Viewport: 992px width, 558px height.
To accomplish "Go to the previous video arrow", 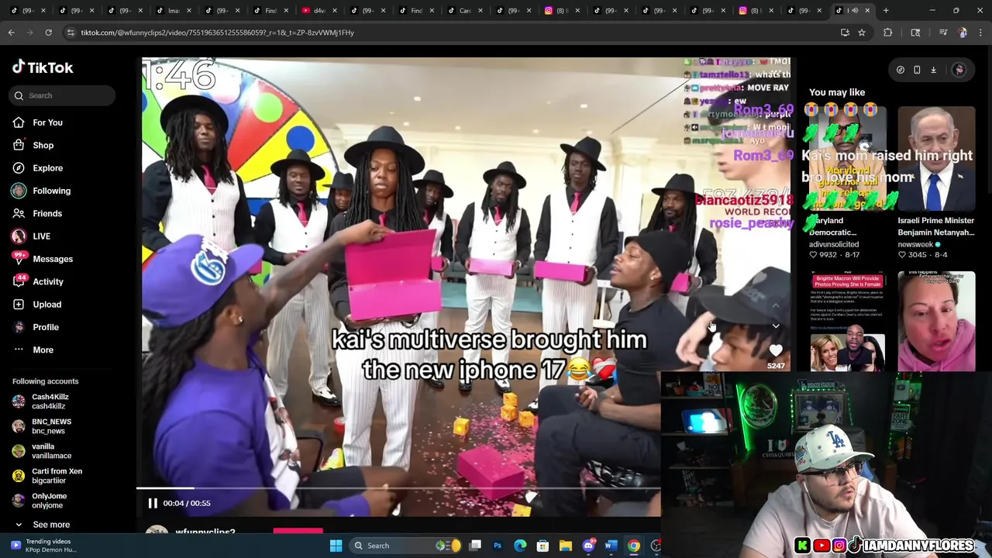I will [776, 305].
